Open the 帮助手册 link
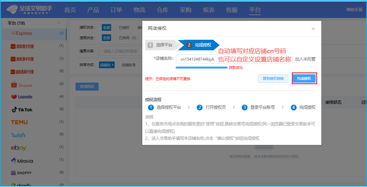The image size is (367, 187). click(354, 10)
